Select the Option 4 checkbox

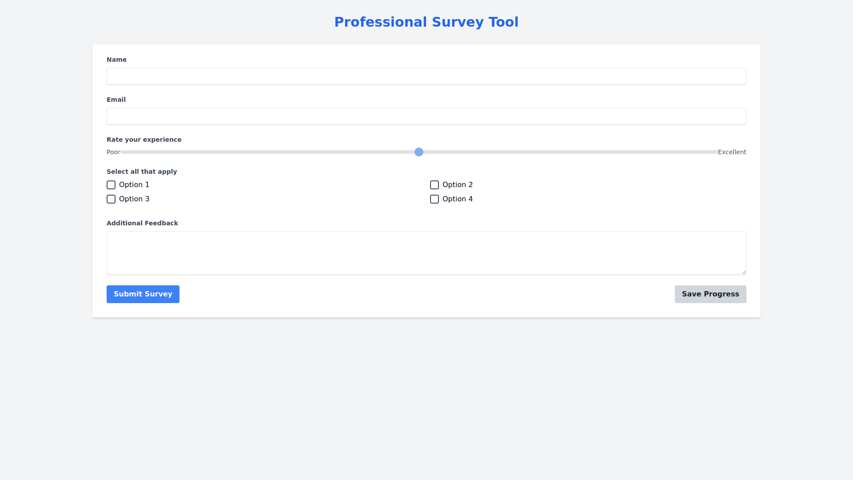434,199
